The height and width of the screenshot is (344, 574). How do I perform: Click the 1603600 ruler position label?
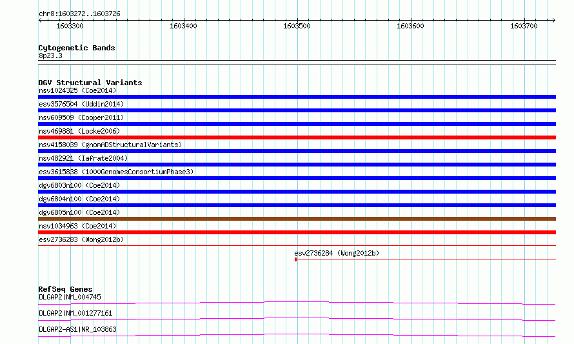[x=410, y=26]
